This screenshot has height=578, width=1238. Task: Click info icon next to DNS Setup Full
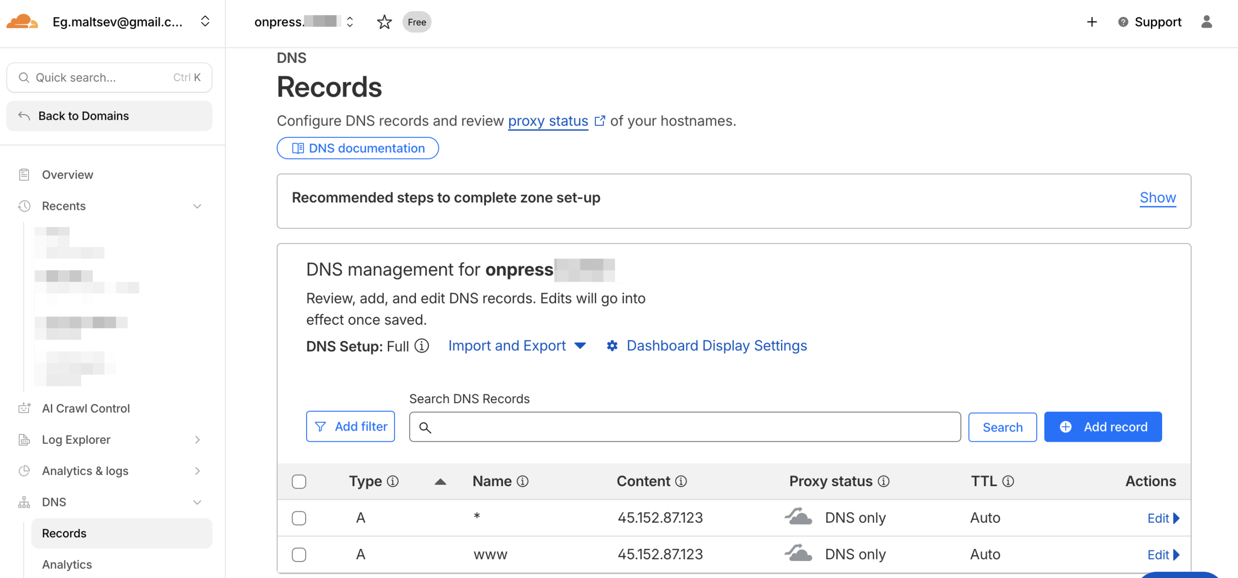(x=422, y=346)
